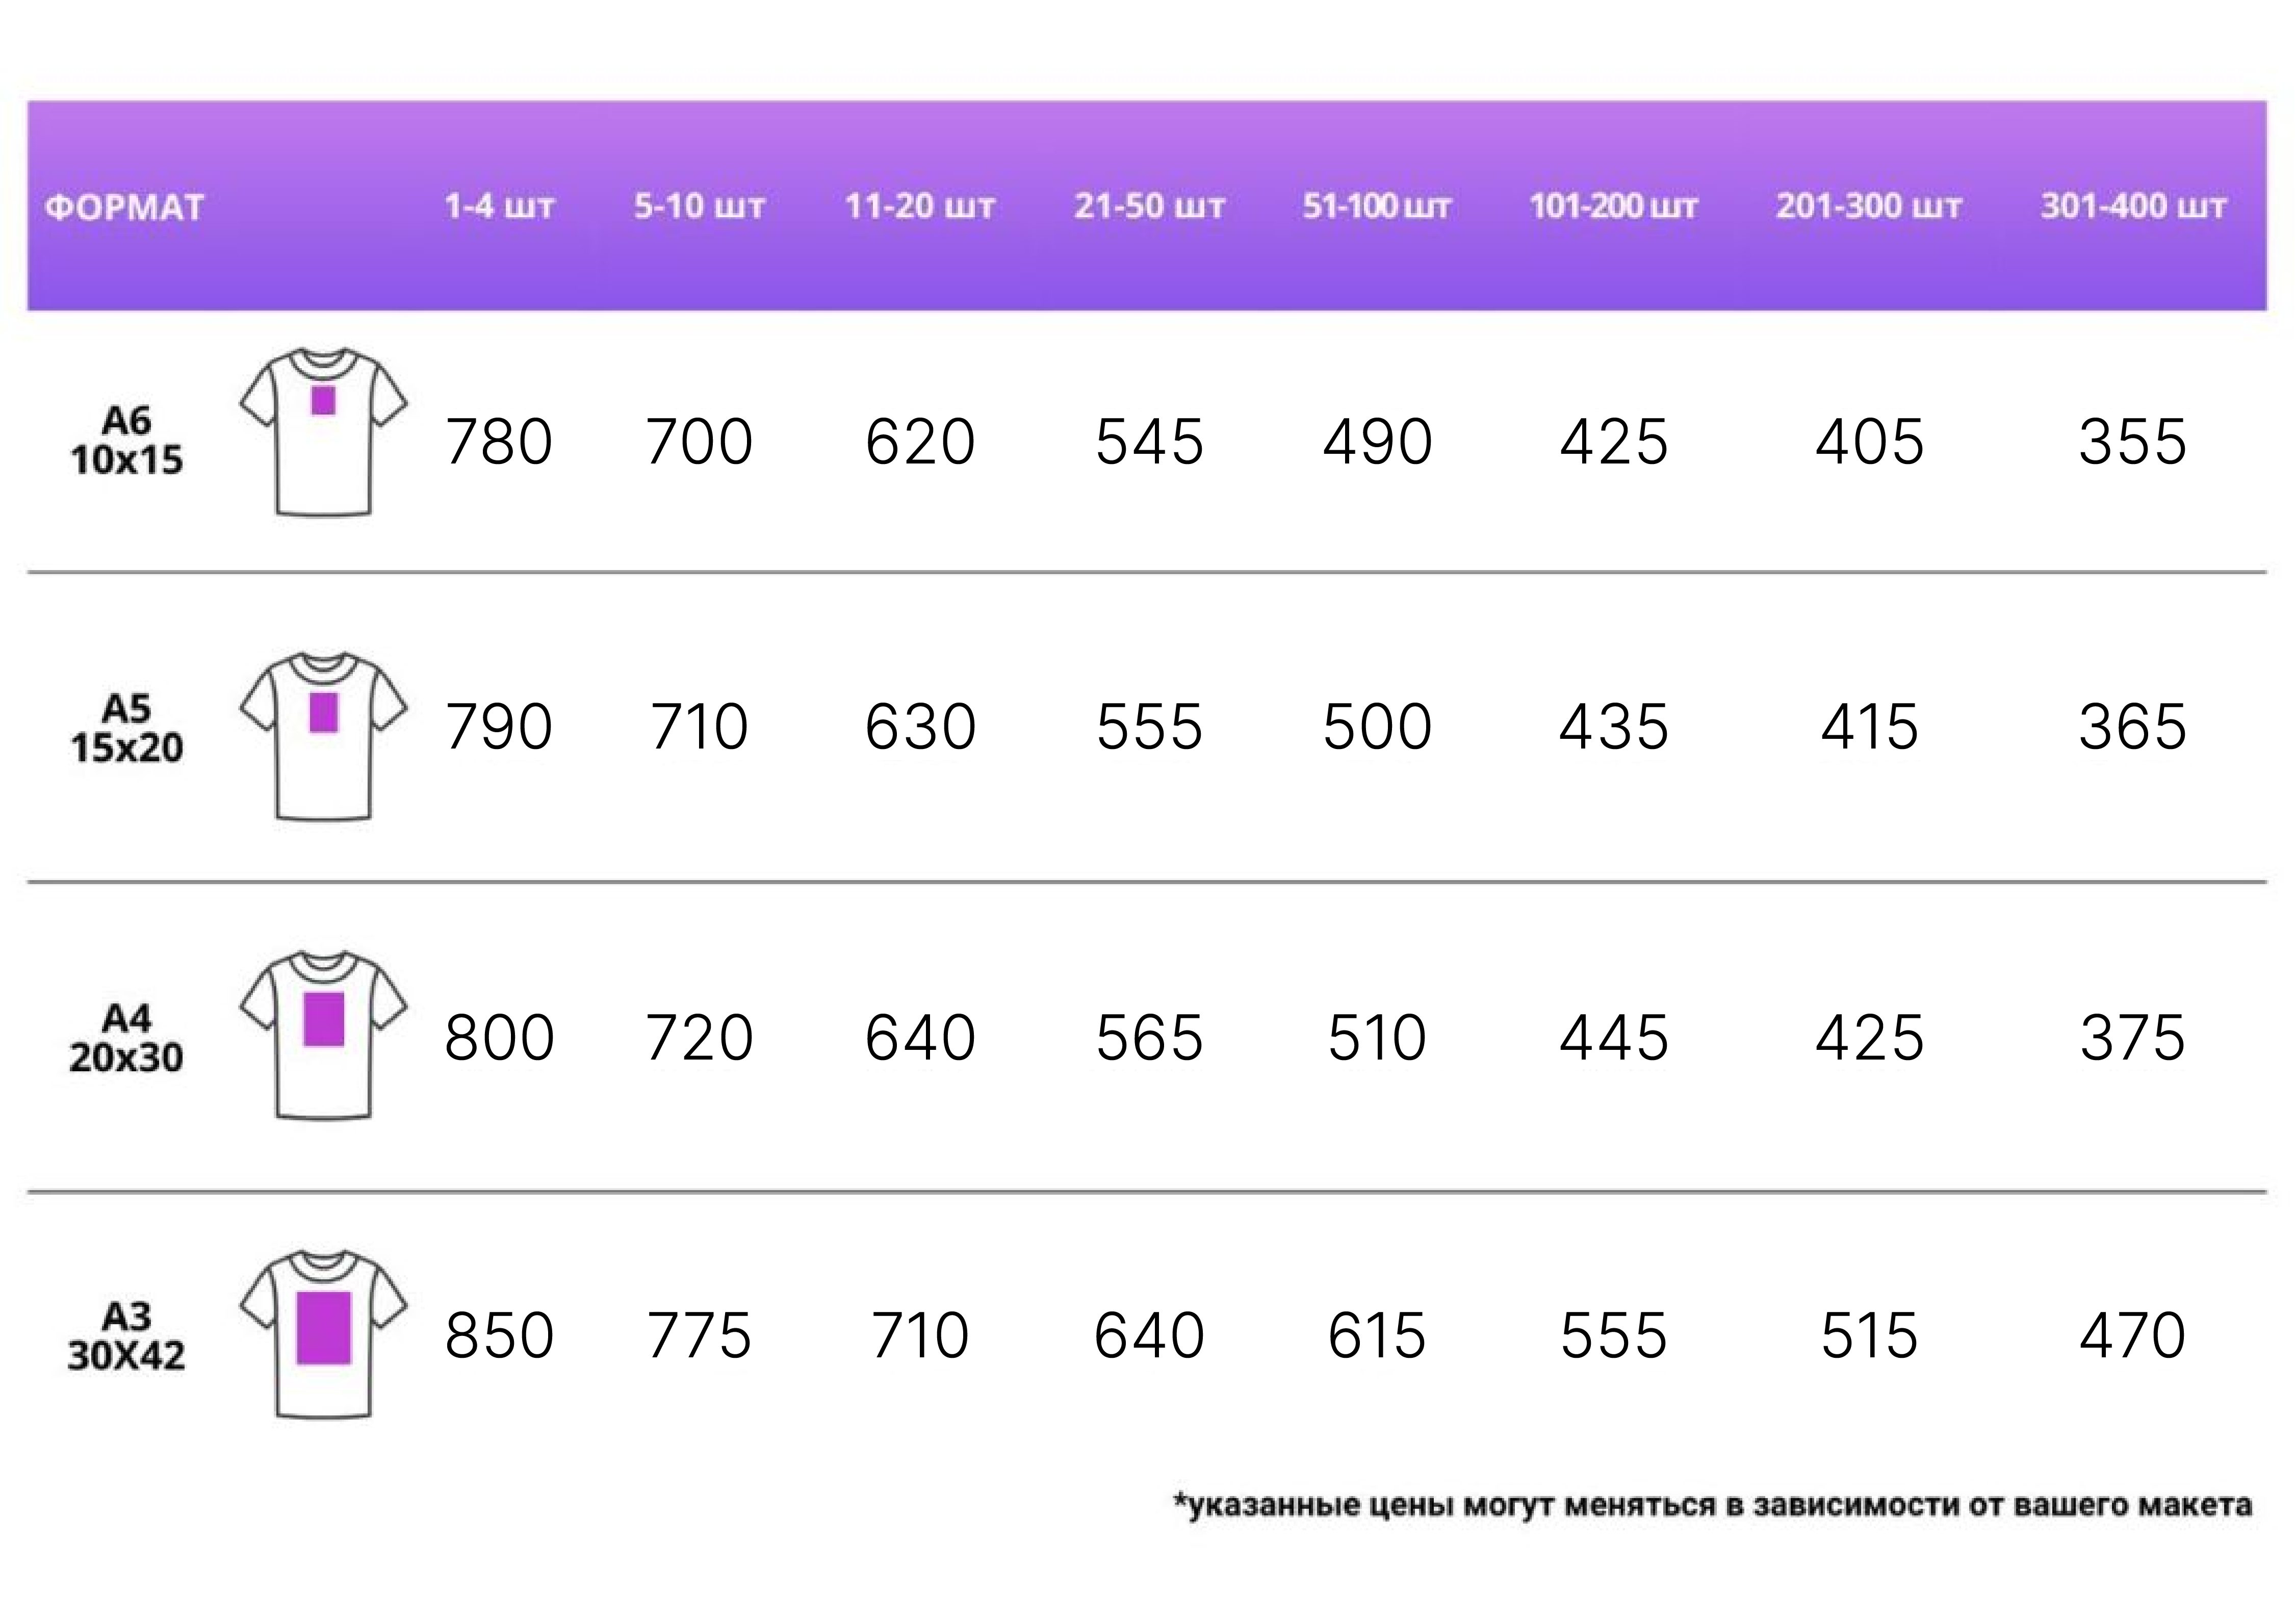The width and height of the screenshot is (2295, 1624).
Task: Click the A6 t-shirt print size icon
Action: point(323,432)
